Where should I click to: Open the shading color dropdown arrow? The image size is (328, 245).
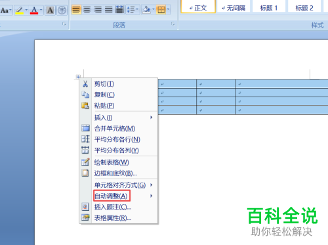[x=154, y=9]
